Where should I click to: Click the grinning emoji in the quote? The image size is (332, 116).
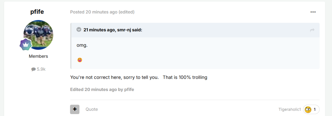pos(80,60)
